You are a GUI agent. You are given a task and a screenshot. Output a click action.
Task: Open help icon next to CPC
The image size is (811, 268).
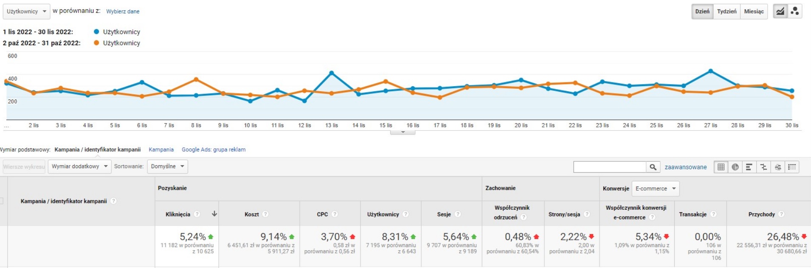(x=335, y=214)
